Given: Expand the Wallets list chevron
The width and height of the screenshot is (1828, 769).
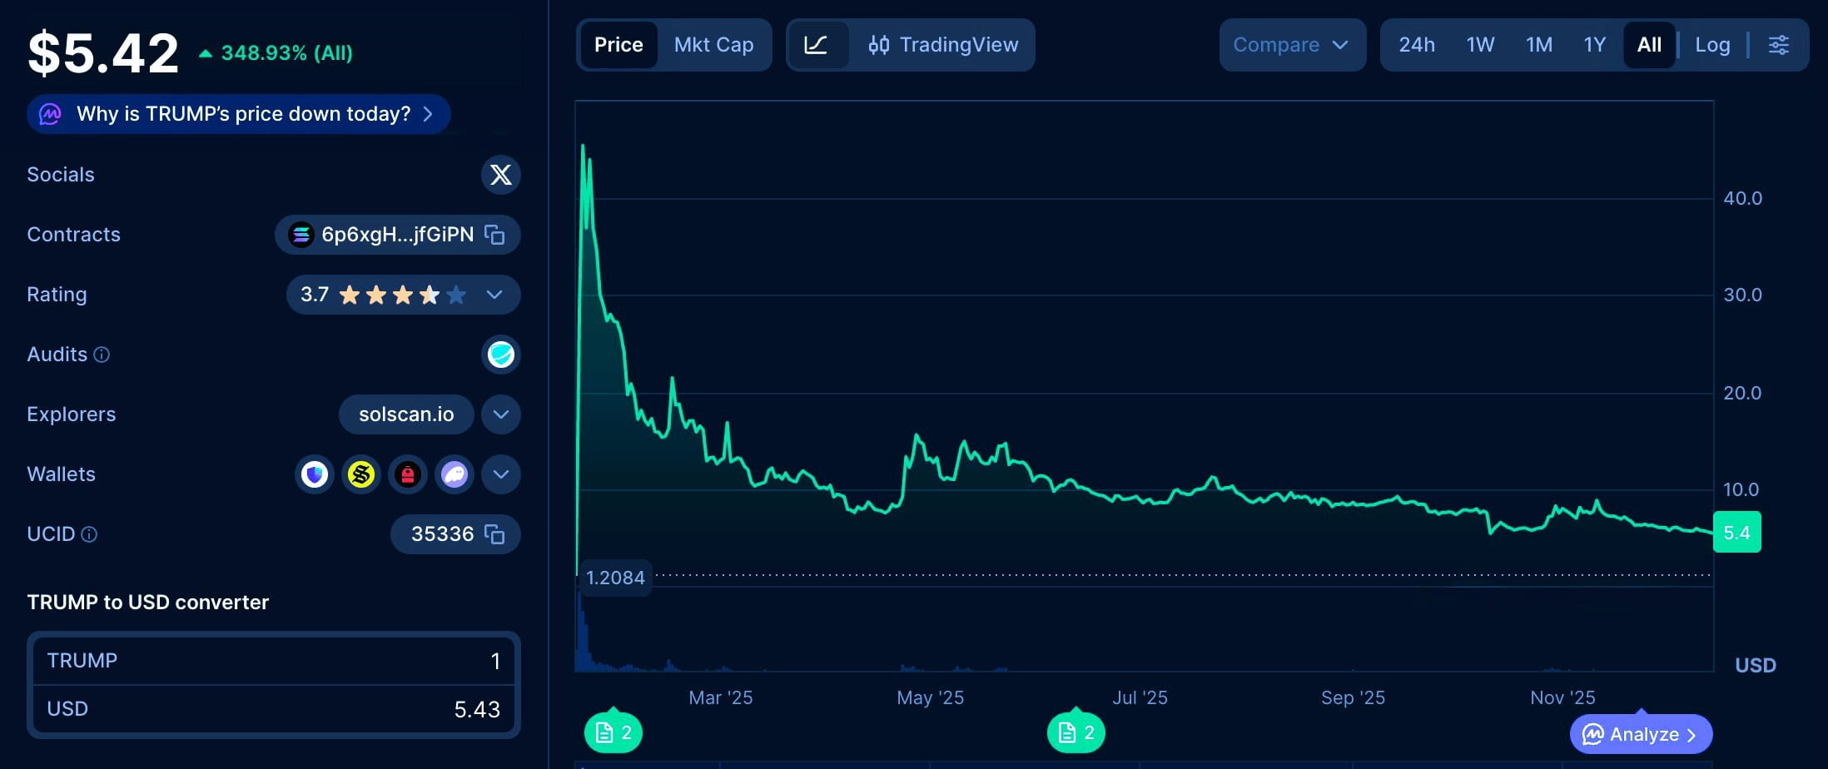Looking at the screenshot, I should pyautogui.click(x=500, y=474).
